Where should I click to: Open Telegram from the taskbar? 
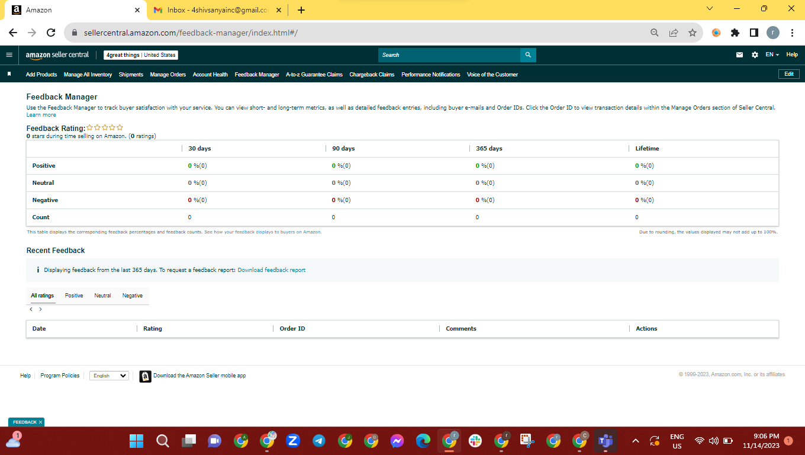pyautogui.click(x=319, y=441)
